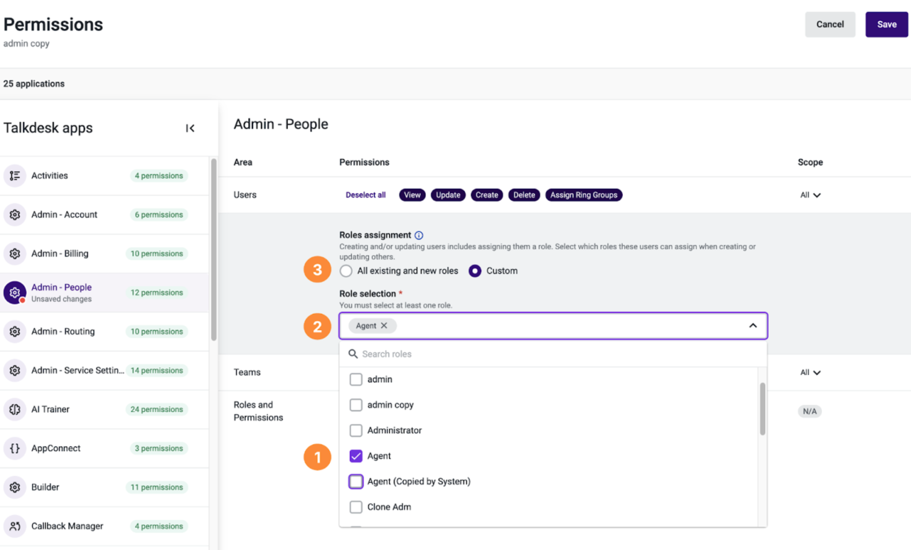
Task: Open AppConnect app permissions
Action: [104, 448]
